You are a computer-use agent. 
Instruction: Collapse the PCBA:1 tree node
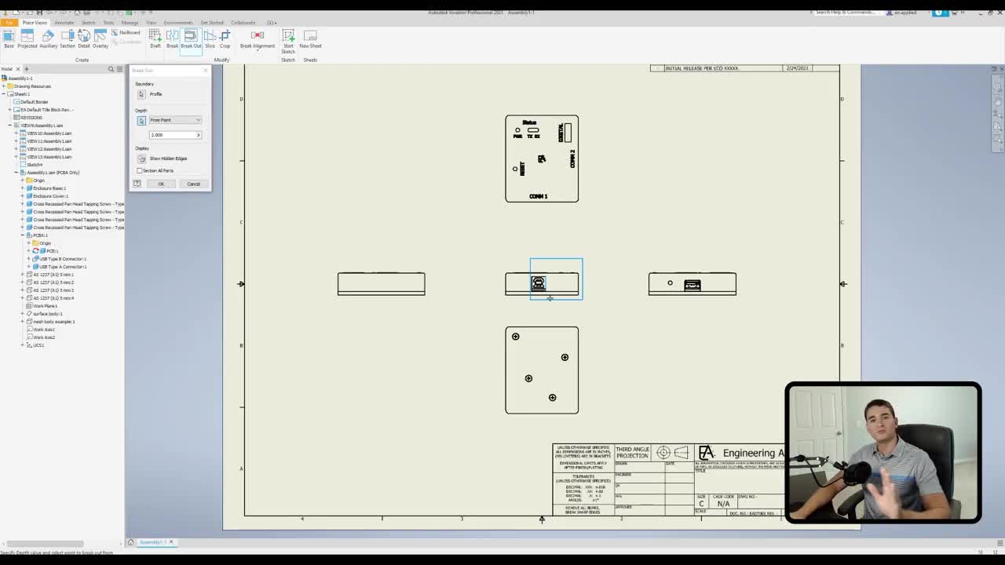pos(23,235)
